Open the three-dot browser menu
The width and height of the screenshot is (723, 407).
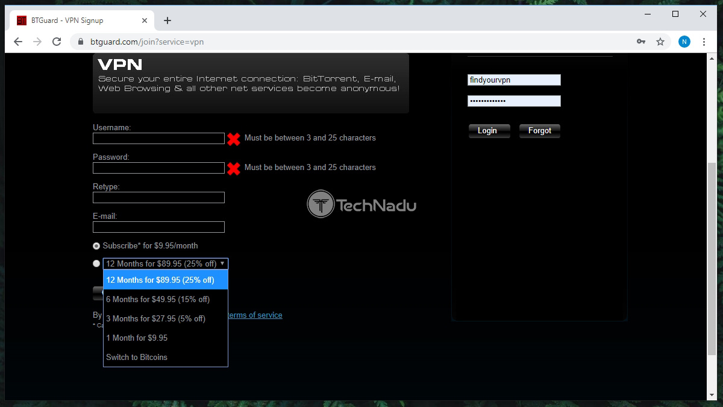(704, 42)
